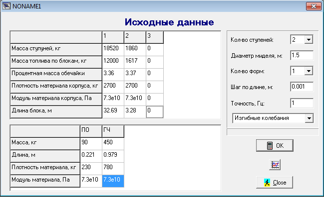Click column header 2 in upper table

(135, 37)
